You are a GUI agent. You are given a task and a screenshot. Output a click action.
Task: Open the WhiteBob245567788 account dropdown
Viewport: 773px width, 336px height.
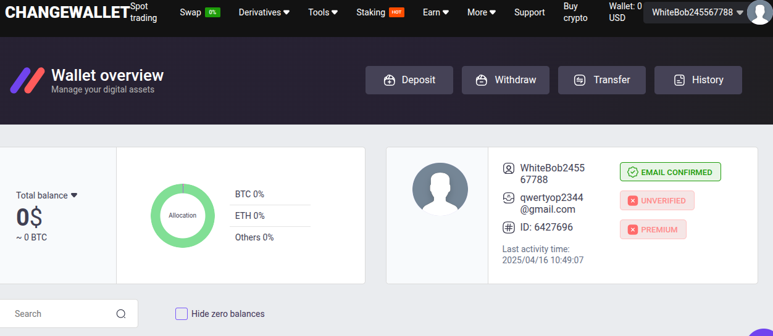pyautogui.click(x=697, y=12)
